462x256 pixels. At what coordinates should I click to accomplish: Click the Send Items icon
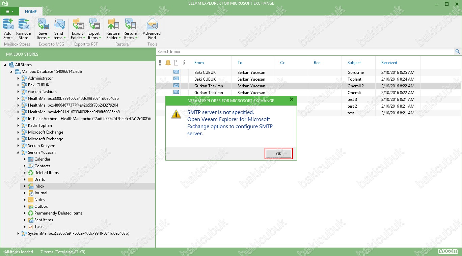coord(59,24)
